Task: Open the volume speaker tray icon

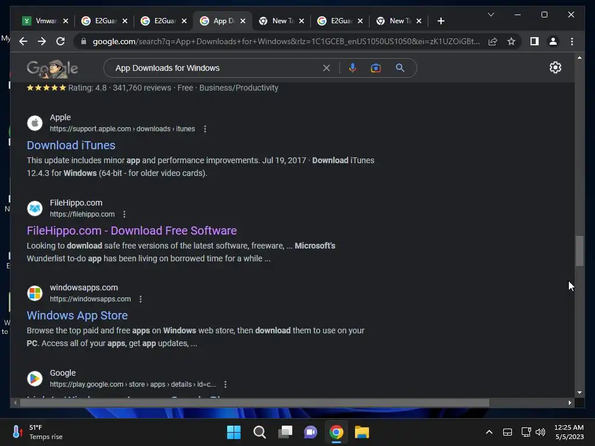Action: [x=540, y=432]
